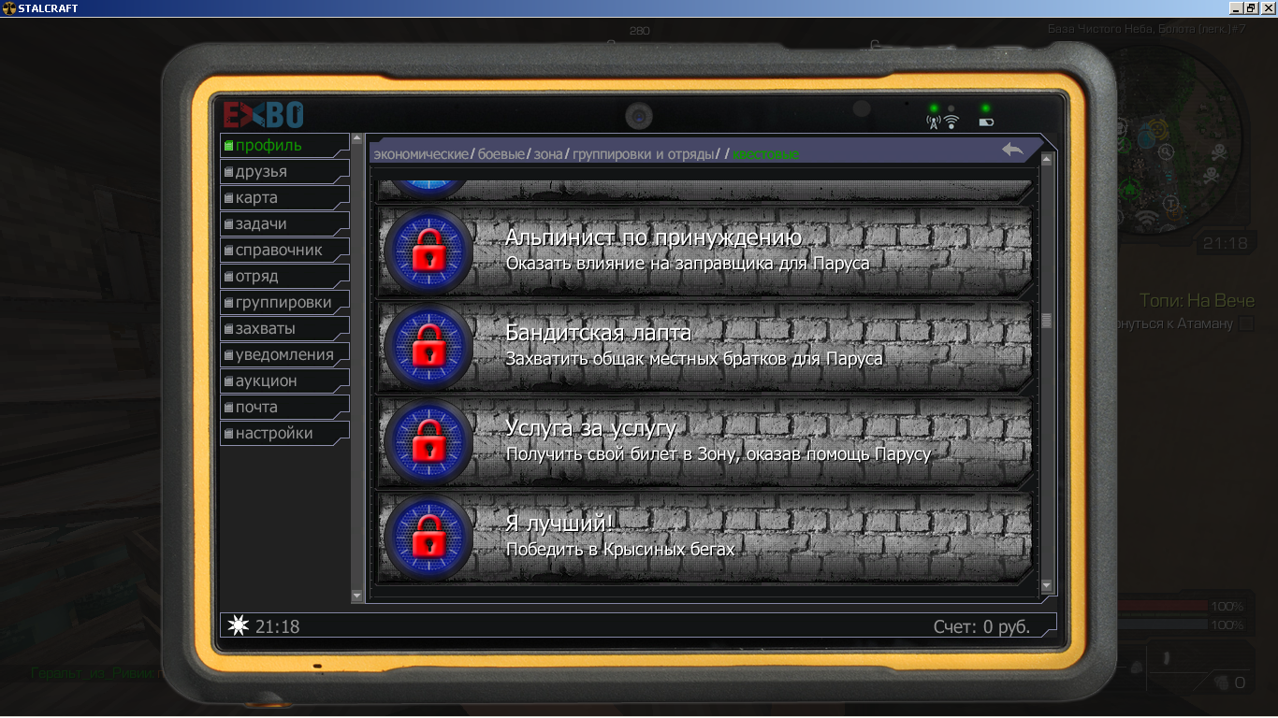Open the карта section
This screenshot has height=718, width=1278.
(x=284, y=198)
